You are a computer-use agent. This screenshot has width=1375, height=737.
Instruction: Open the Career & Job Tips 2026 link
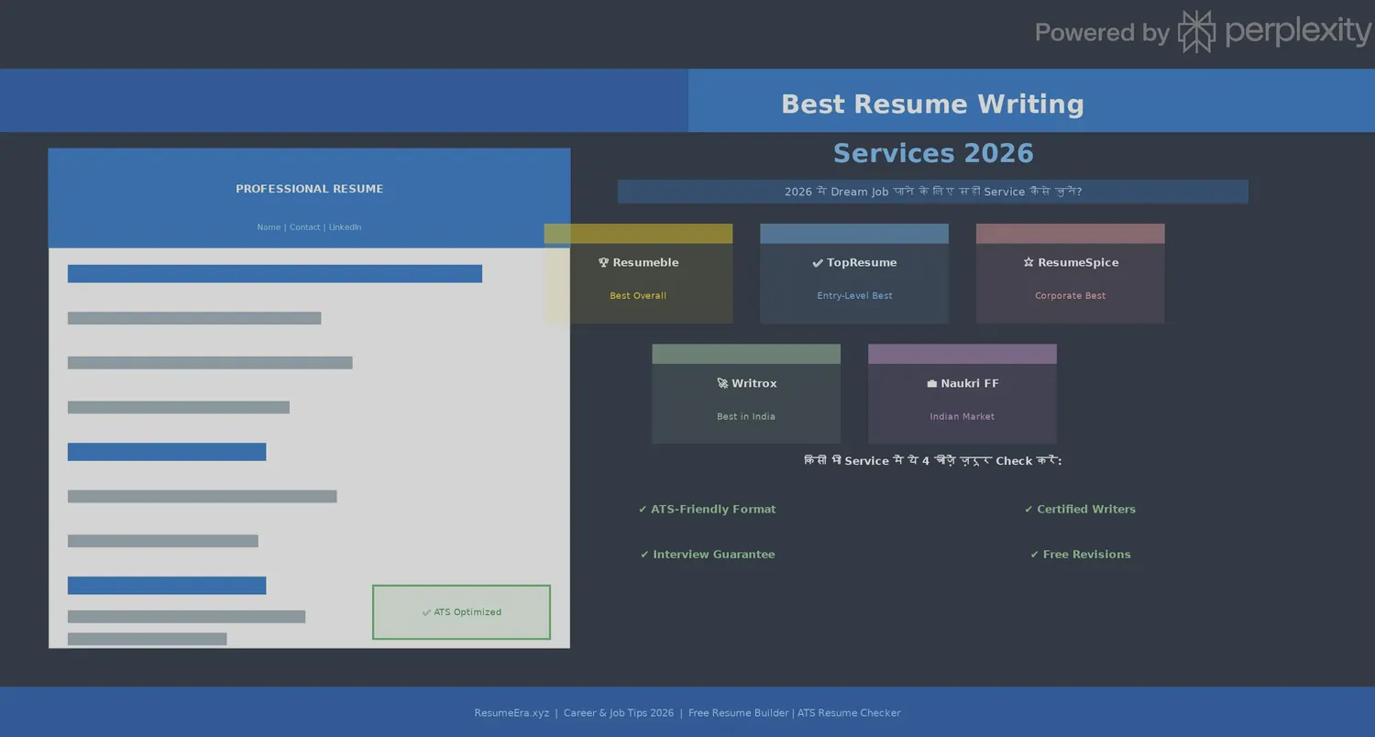tap(618, 712)
